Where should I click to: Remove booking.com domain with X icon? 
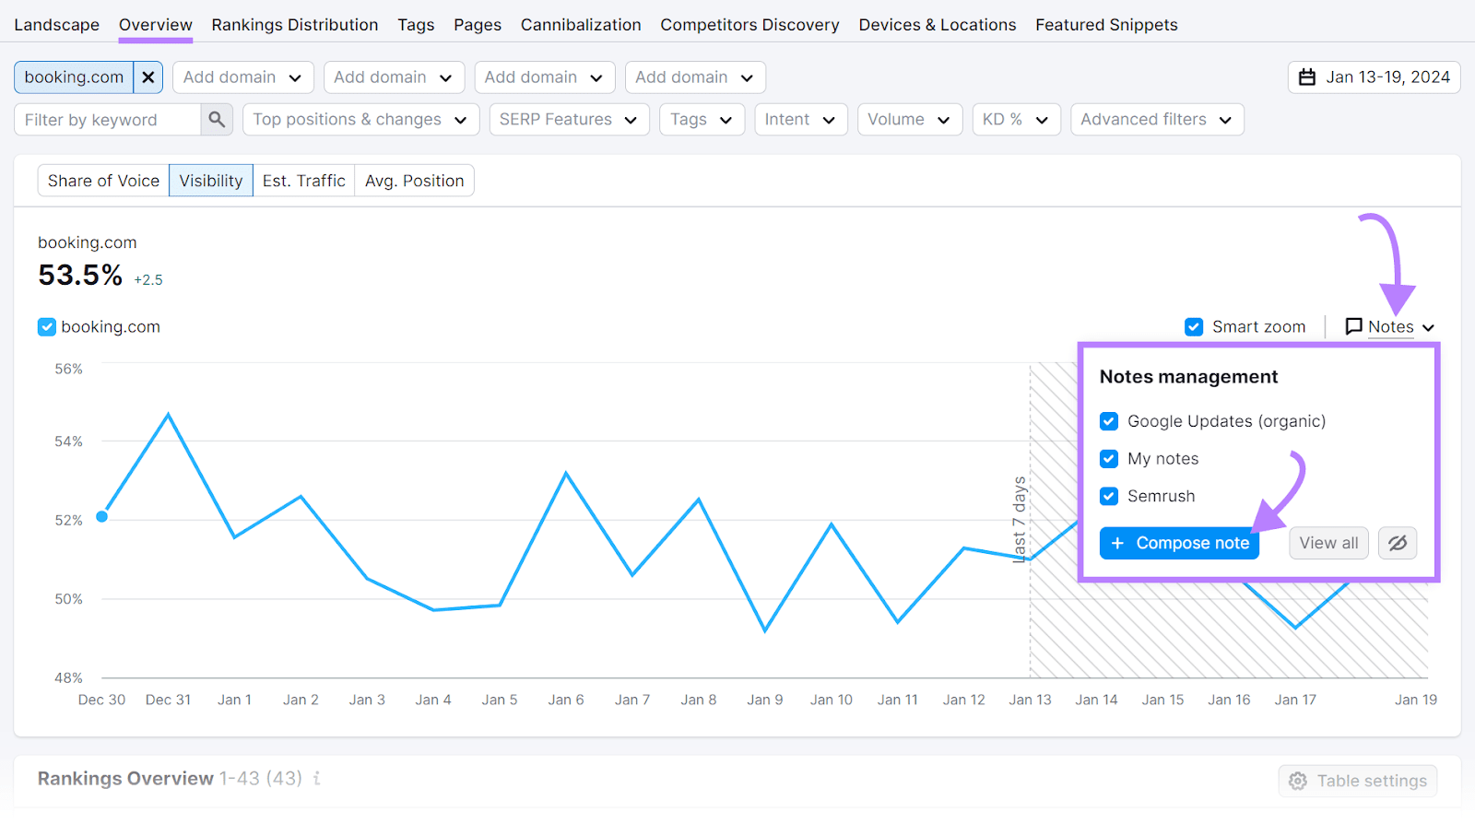[x=147, y=77]
